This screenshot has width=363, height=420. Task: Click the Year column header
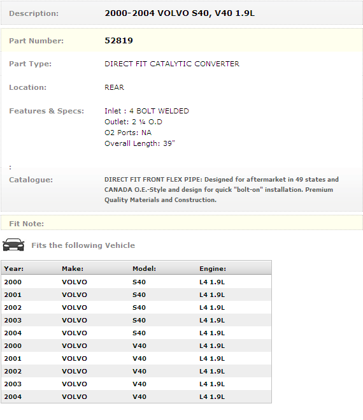(x=14, y=269)
